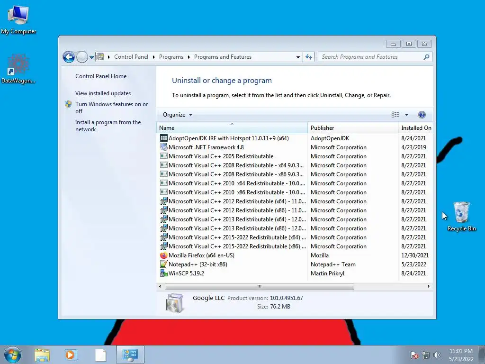The image size is (485, 364).
Task: Click the Control Panel taskbar button
Action: [x=130, y=355]
